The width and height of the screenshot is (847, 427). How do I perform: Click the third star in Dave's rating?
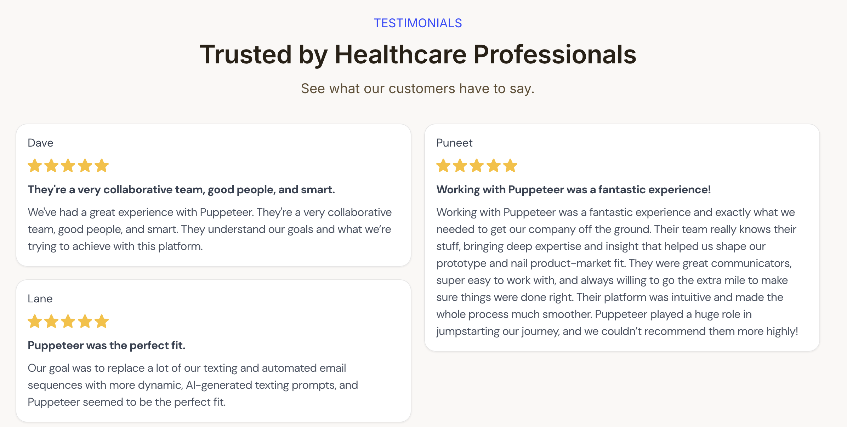coord(68,166)
